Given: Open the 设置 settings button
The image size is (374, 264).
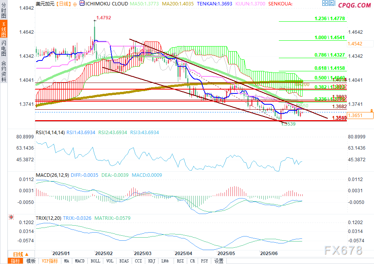Looking at the screenshot, I should (219, 261).
